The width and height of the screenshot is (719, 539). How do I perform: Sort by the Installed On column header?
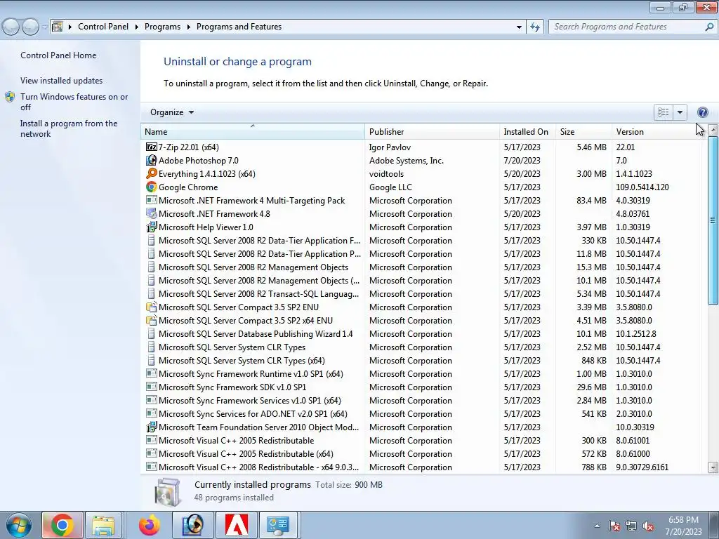click(x=527, y=131)
